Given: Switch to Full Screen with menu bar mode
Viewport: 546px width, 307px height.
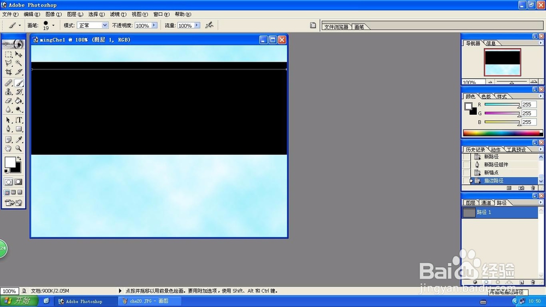Looking at the screenshot, I should point(13,192).
